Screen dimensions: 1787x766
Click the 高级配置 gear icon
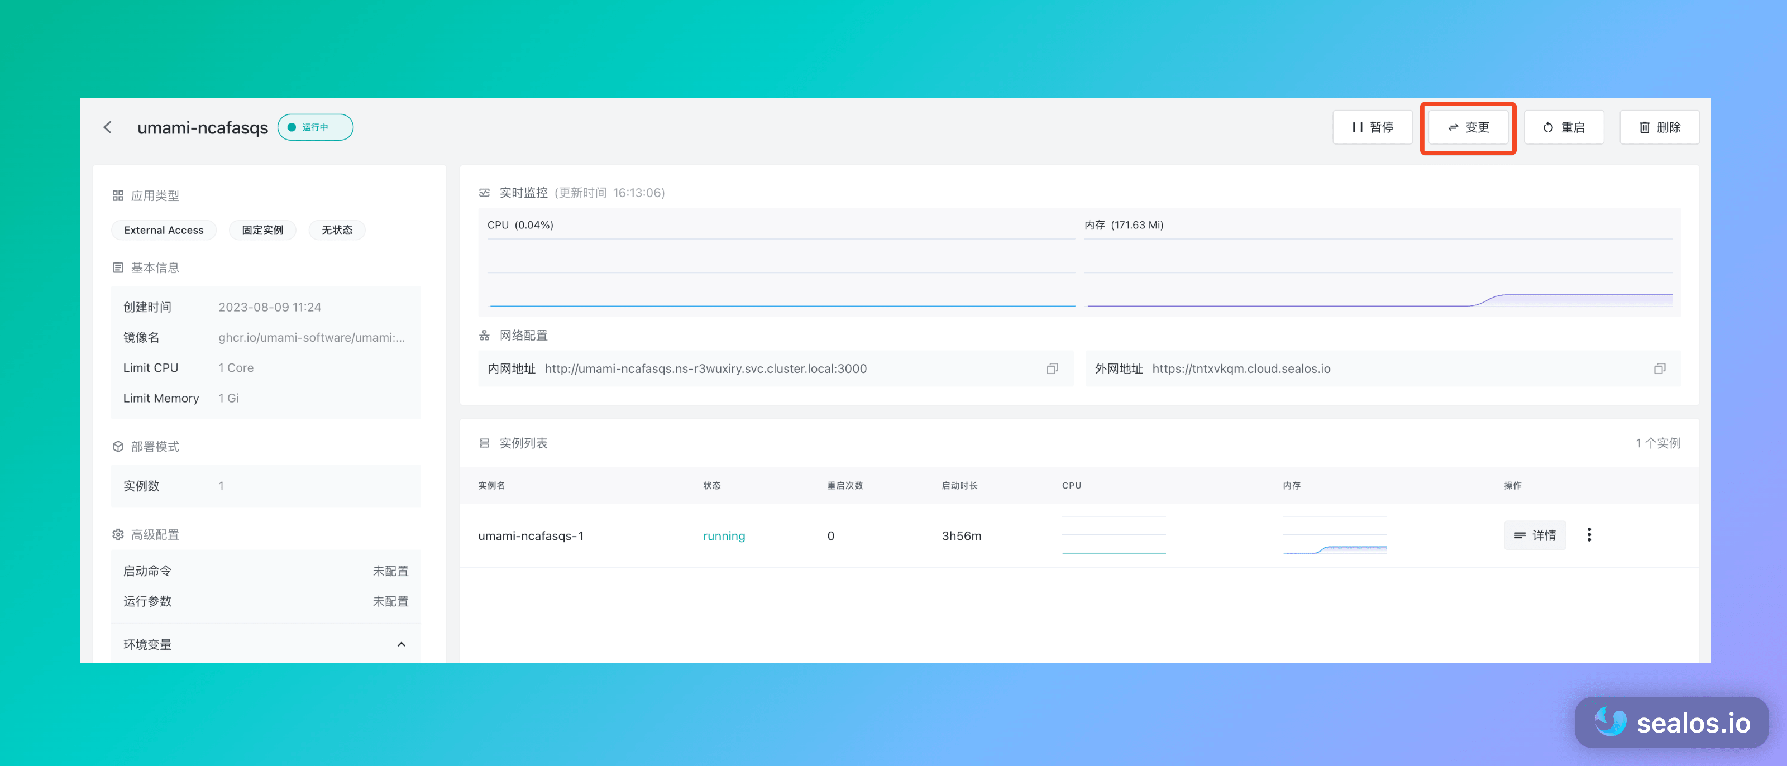pyautogui.click(x=117, y=534)
